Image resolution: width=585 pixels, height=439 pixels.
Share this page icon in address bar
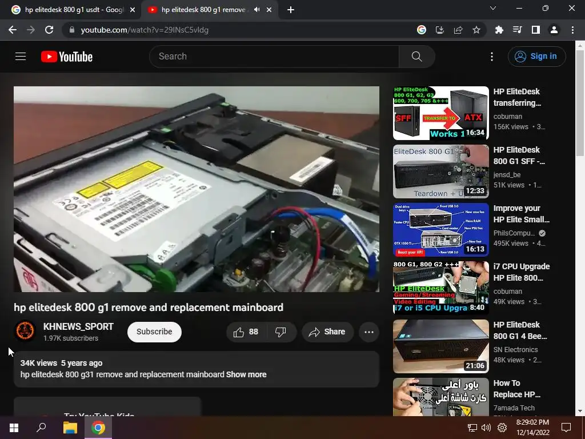click(x=458, y=30)
